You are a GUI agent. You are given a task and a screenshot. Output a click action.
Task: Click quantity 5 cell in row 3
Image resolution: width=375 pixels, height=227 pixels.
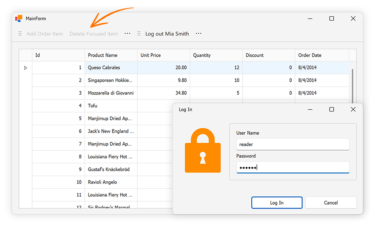216,93
